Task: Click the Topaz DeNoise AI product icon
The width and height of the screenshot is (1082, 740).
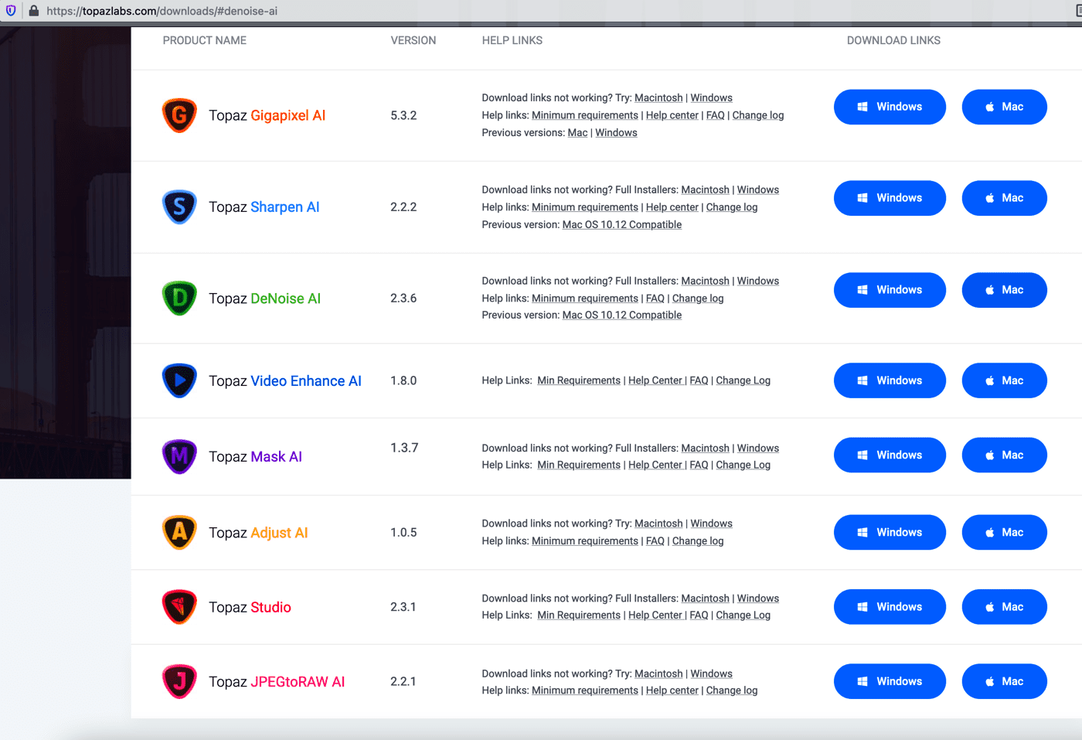Action: (179, 298)
